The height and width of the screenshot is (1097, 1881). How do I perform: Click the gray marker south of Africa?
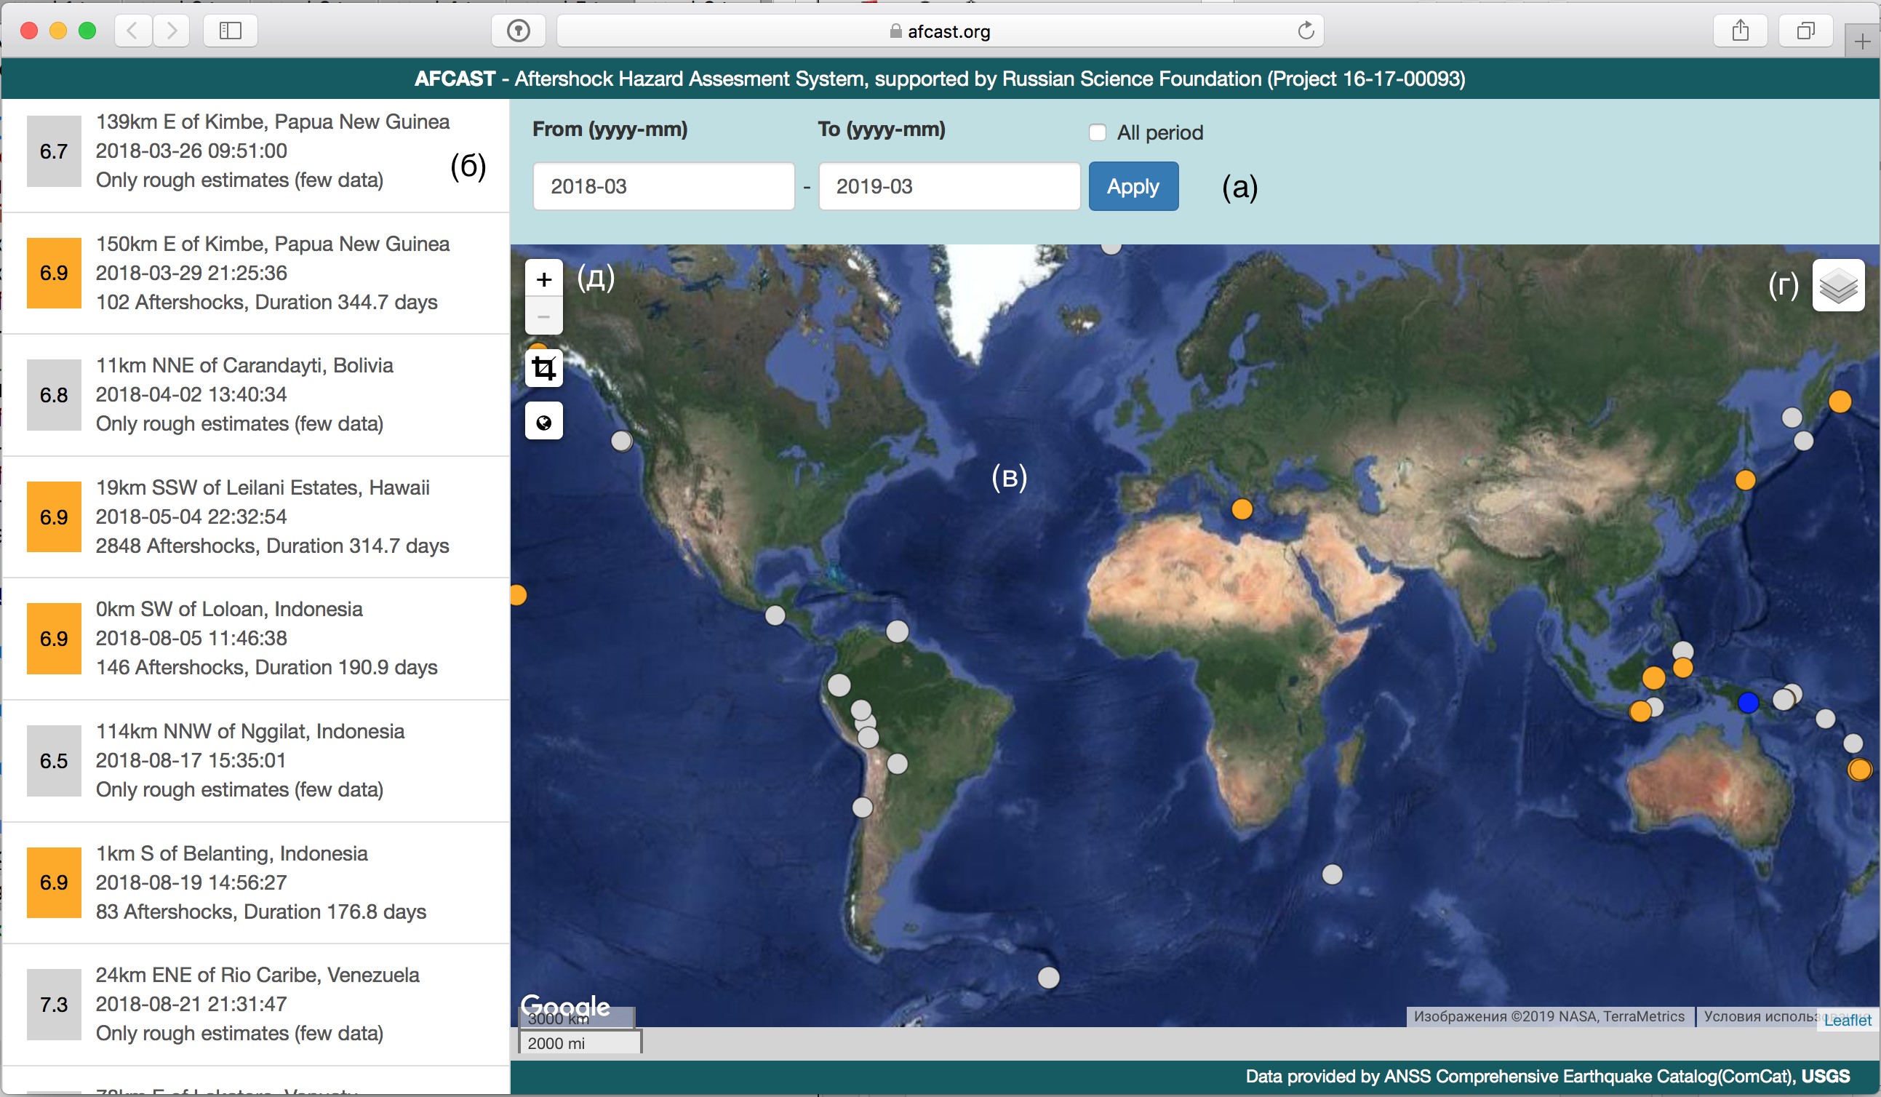click(x=1332, y=874)
